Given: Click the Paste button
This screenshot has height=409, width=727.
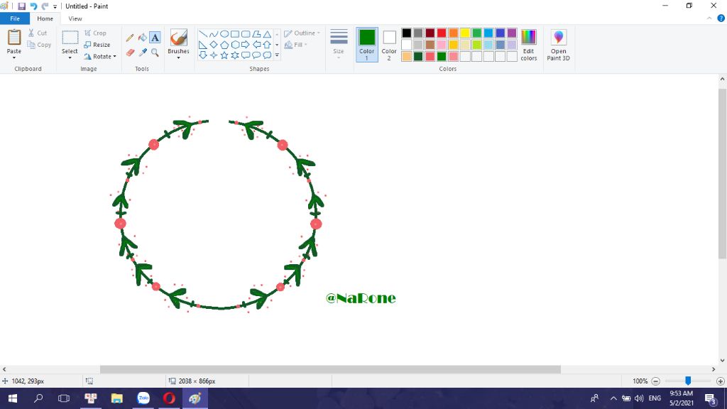Looking at the screenshot, I should tap(14, 41).
